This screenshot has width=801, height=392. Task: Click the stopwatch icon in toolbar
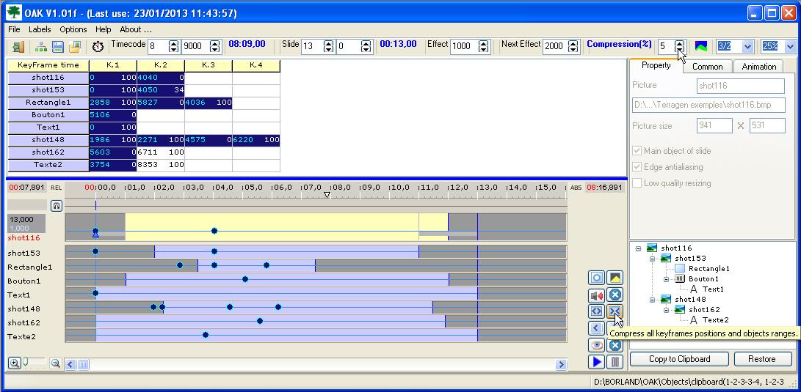coord(98,47)
